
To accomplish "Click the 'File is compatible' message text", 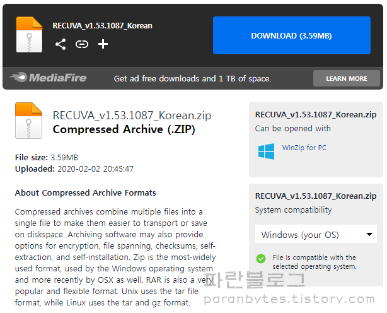I will [315, 262].
